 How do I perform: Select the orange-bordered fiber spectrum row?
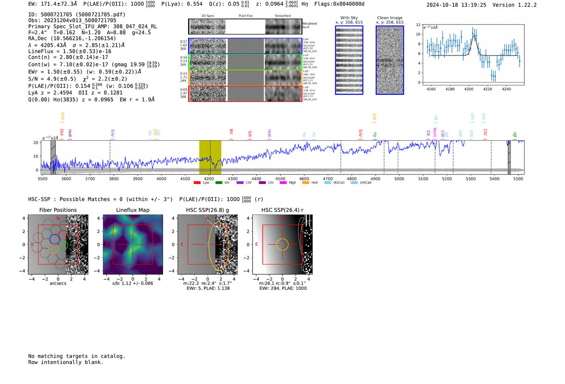point(245,78)
